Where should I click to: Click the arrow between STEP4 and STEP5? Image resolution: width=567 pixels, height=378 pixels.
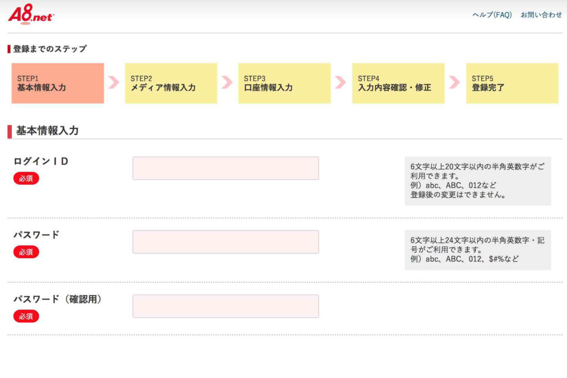click(x=454, y=82)
